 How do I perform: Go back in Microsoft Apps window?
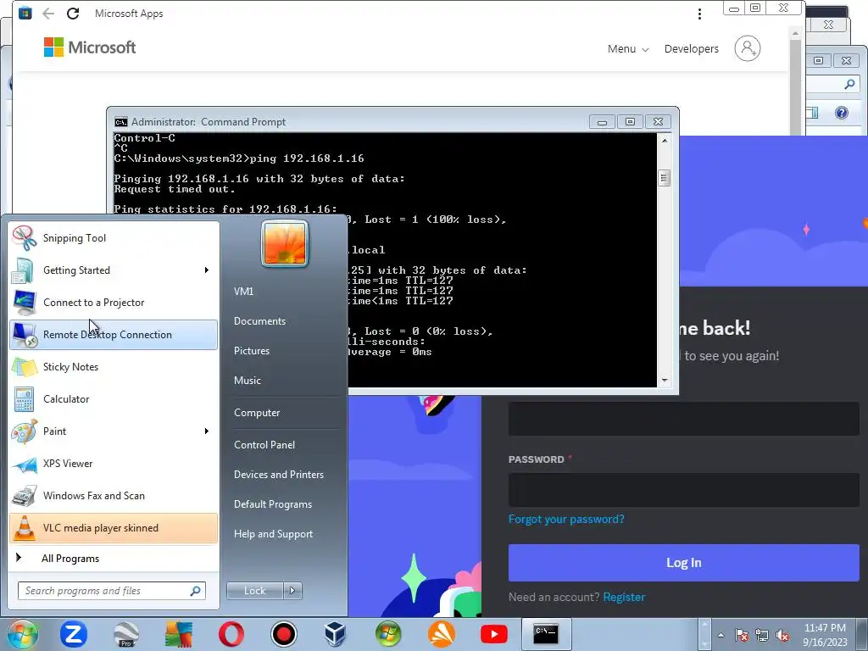(48, 14)
